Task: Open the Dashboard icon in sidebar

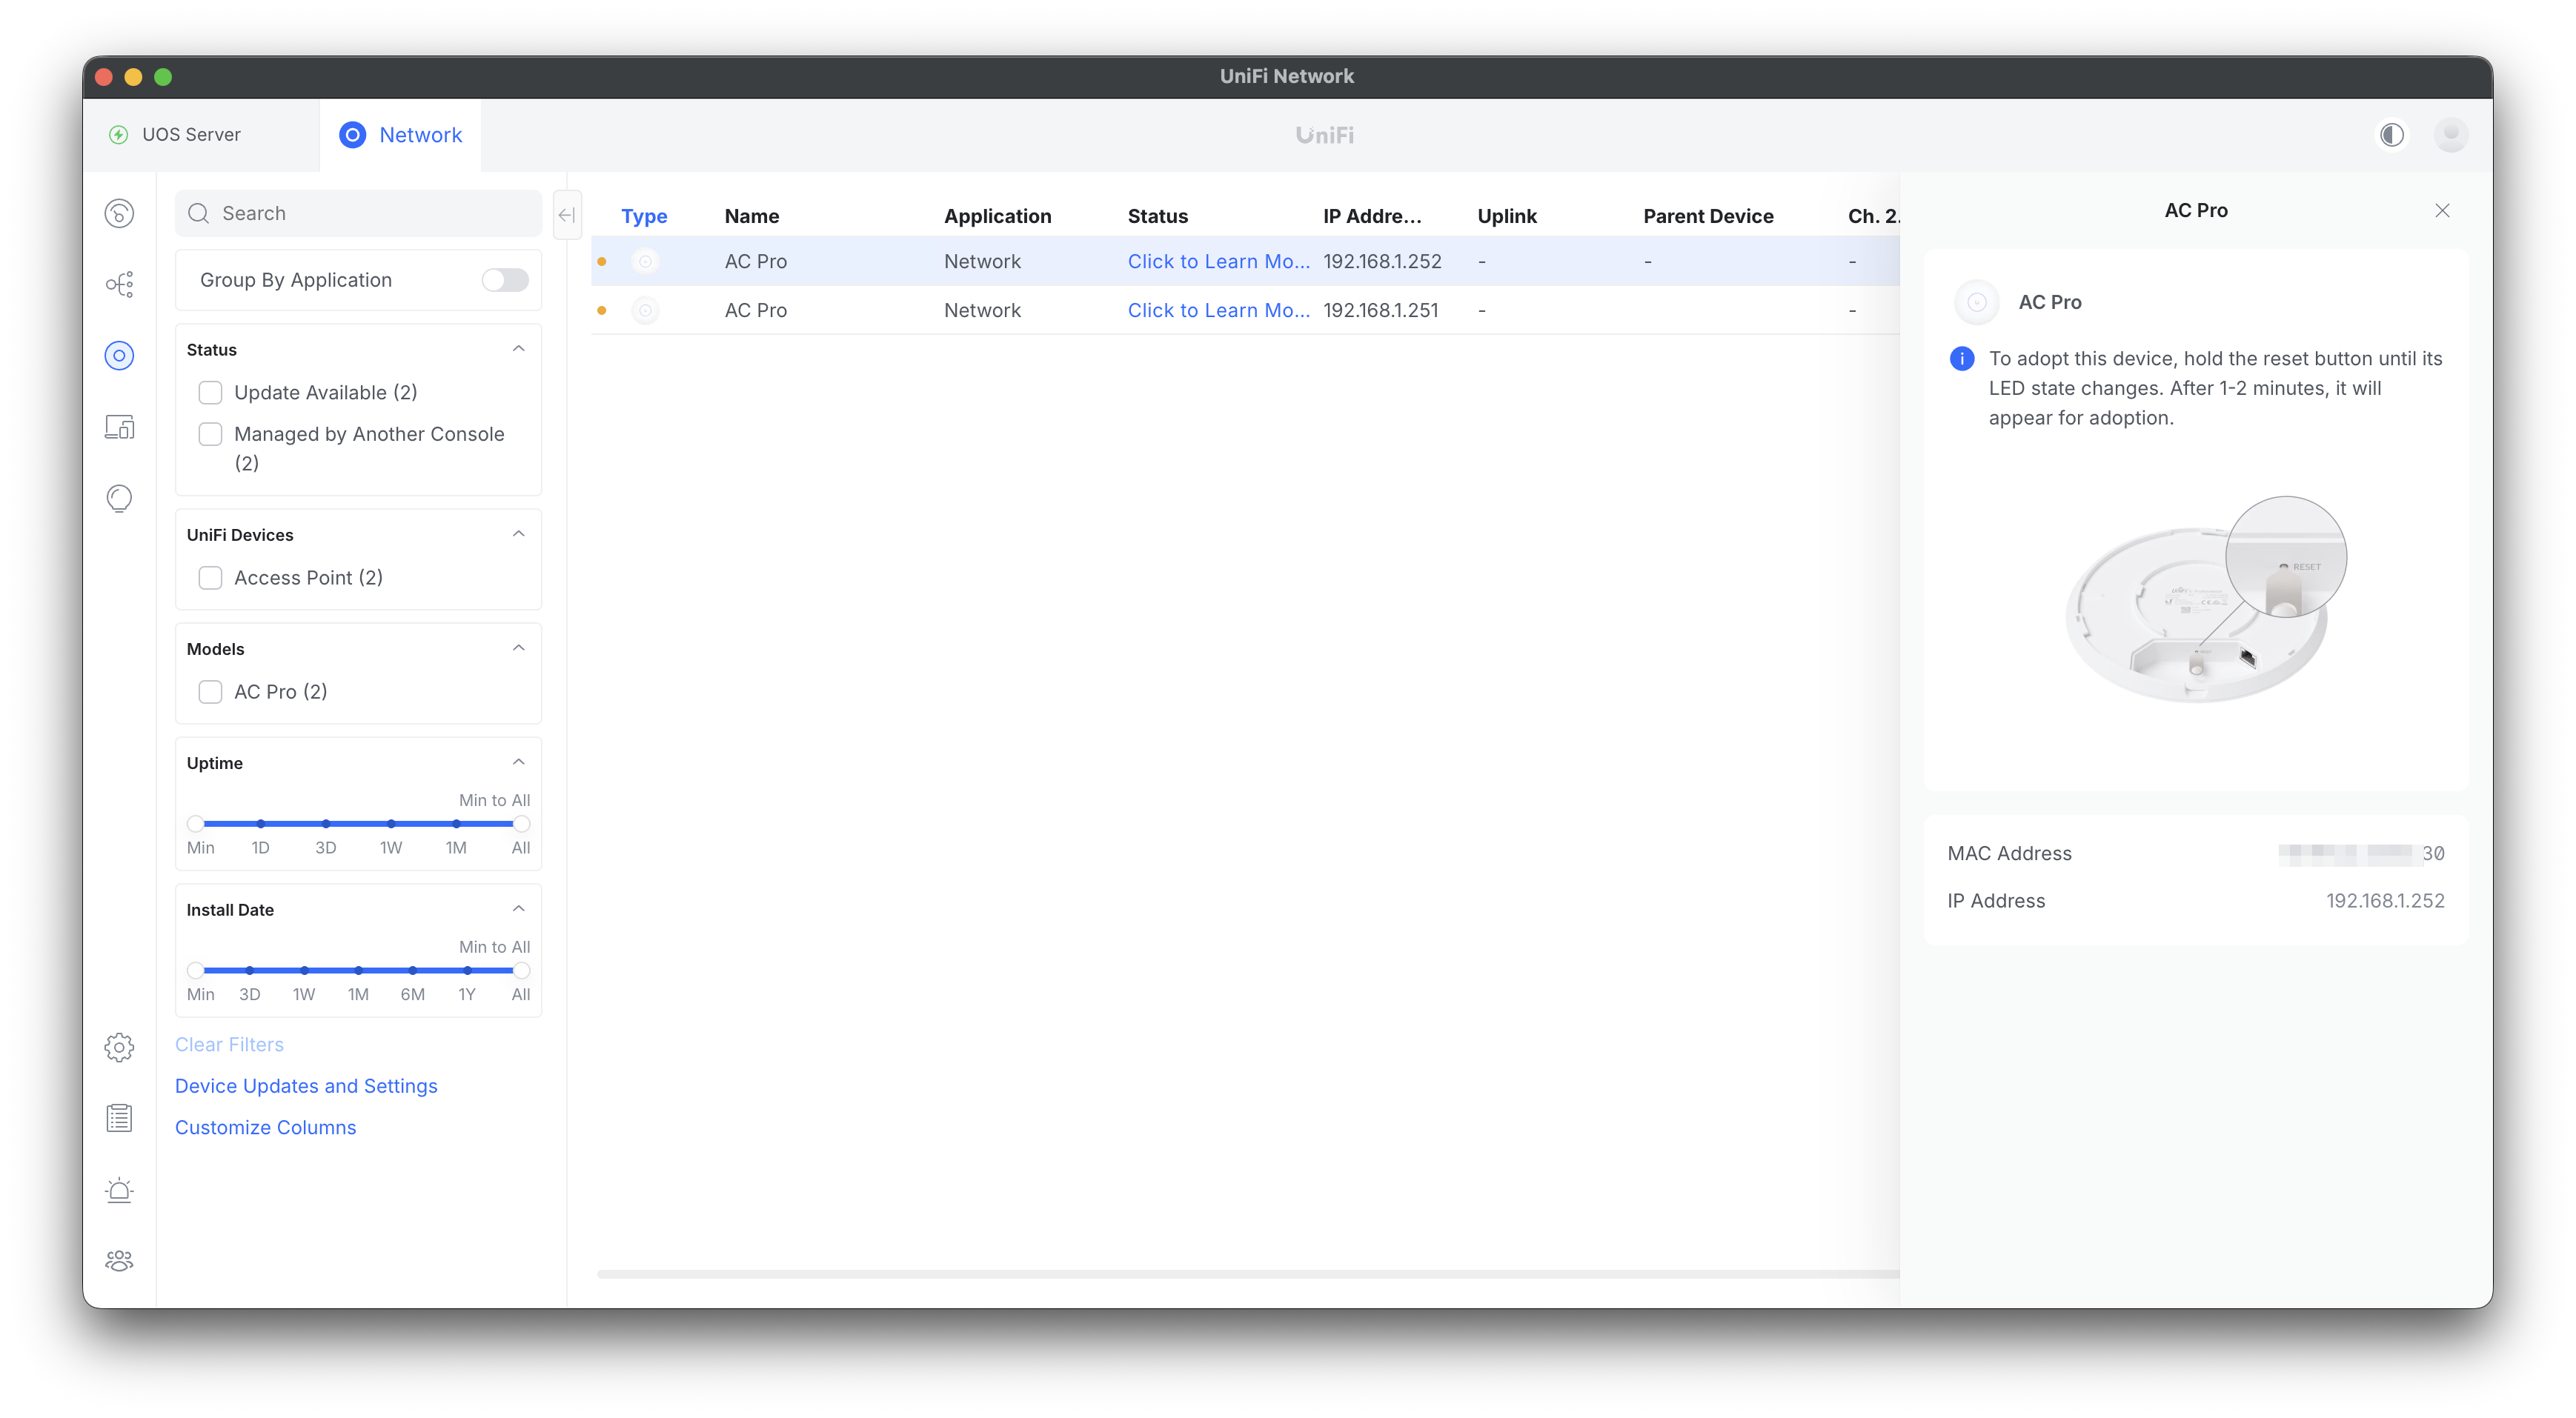Action: (119, 213)
